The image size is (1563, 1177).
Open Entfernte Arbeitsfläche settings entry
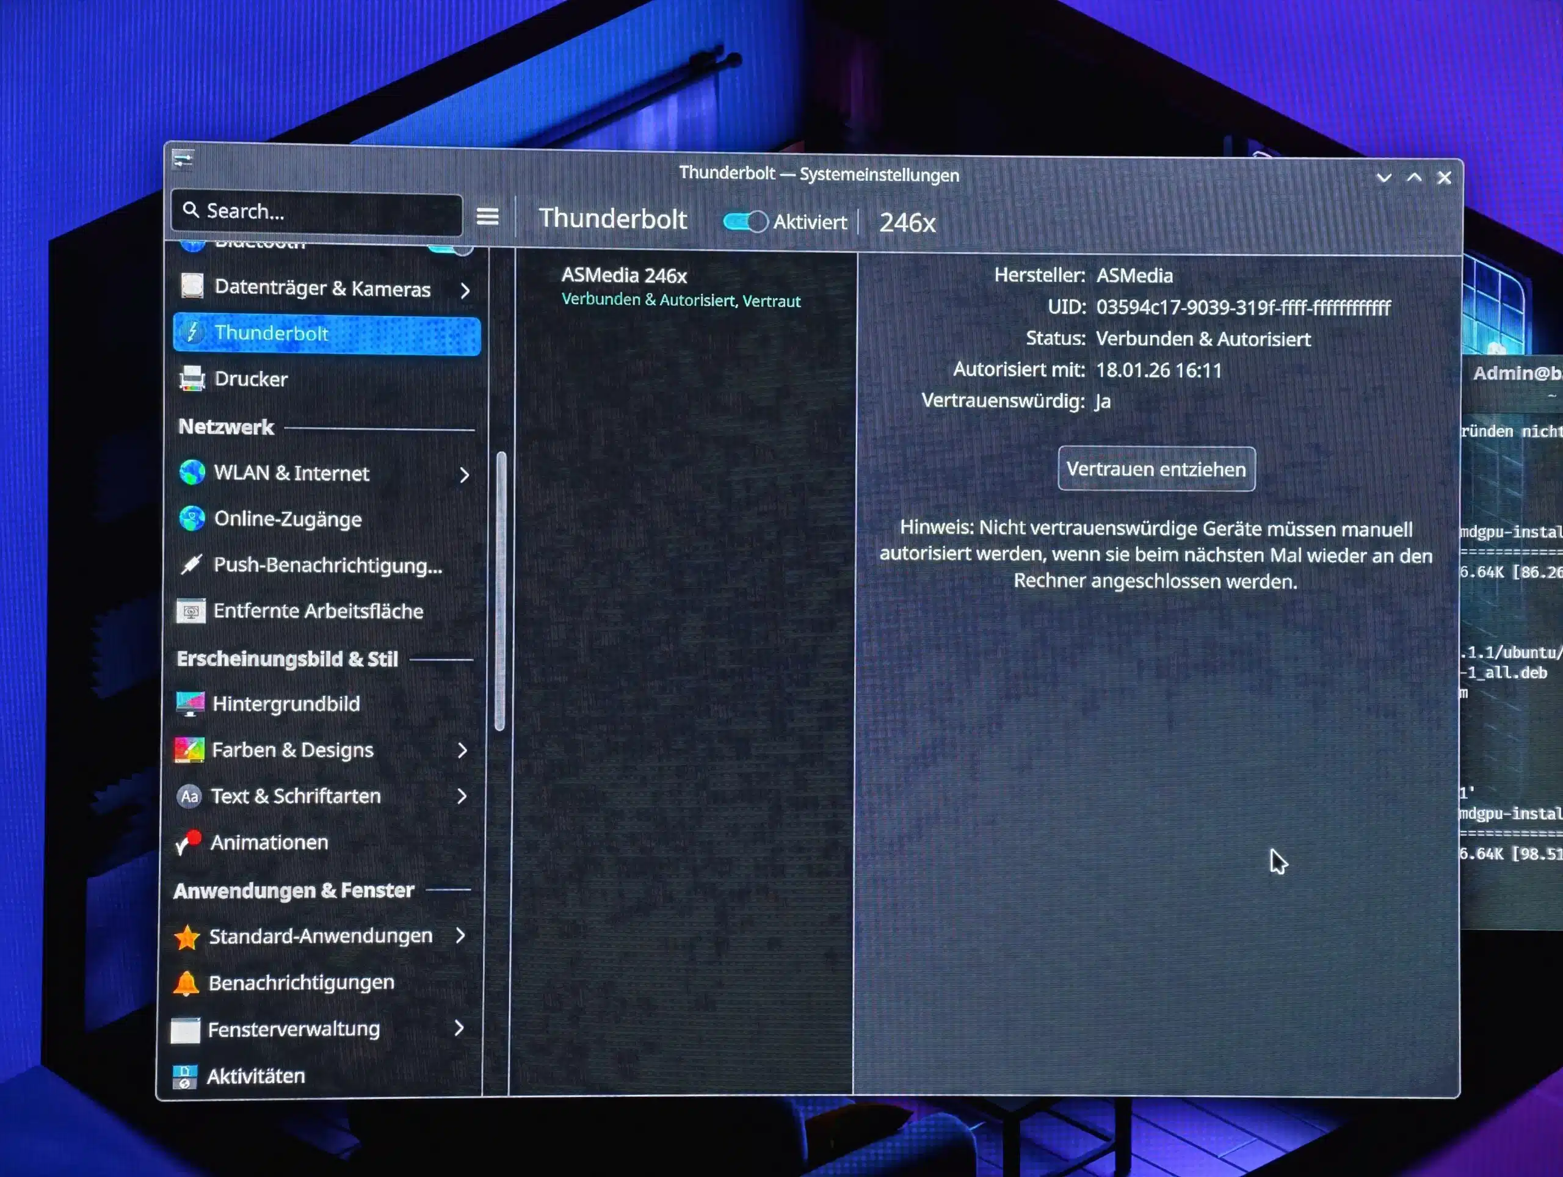(318, 611)
